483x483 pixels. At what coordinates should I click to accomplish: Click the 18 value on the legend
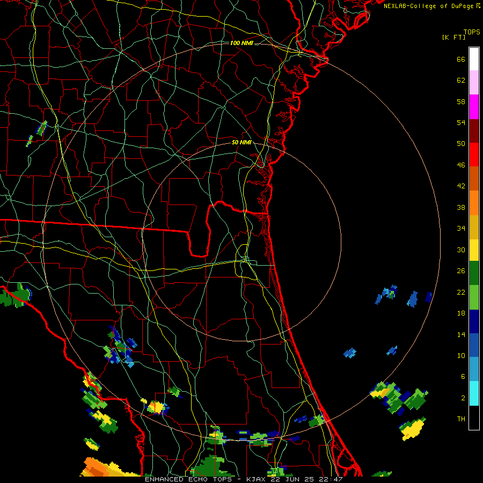pyautogui.click(x=461, y=313)
